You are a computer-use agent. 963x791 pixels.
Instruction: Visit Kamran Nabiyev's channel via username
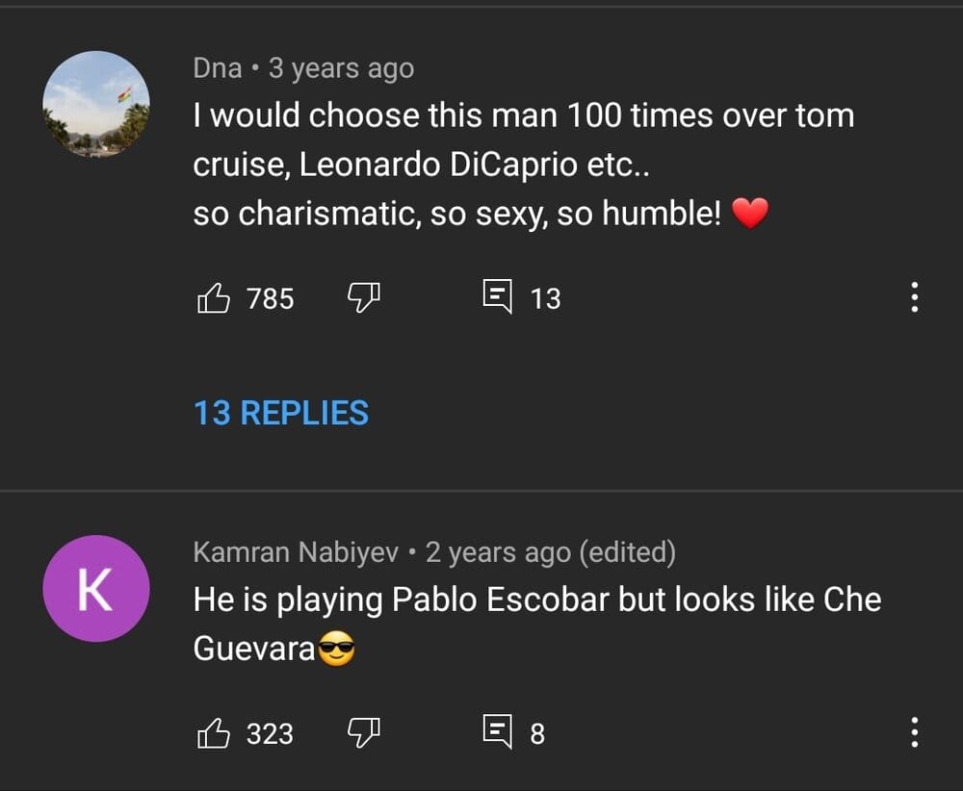296,552
